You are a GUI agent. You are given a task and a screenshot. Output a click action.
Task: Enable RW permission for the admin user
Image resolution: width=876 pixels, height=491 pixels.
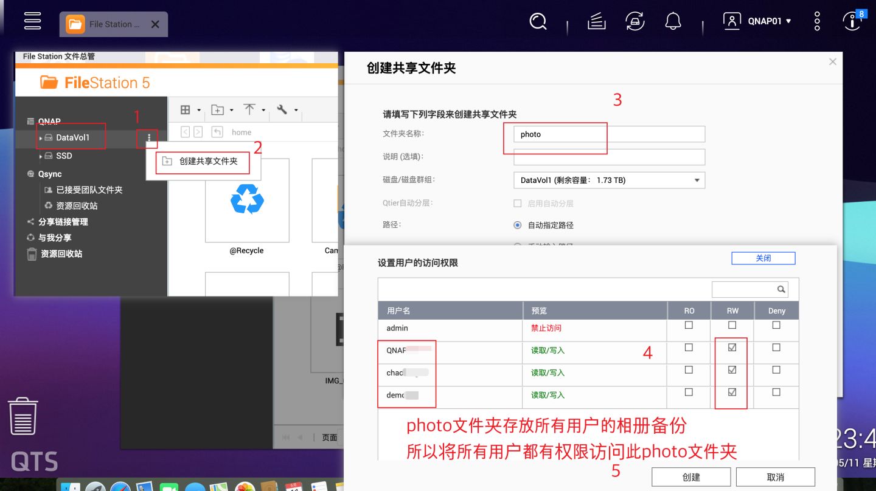point(732,325)
